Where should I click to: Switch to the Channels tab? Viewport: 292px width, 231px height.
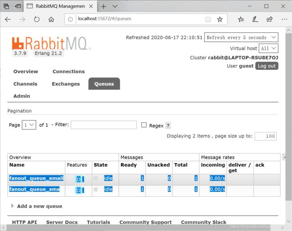coord(25,84)
